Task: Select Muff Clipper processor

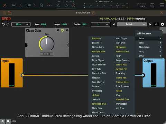Action: point(121,39)
